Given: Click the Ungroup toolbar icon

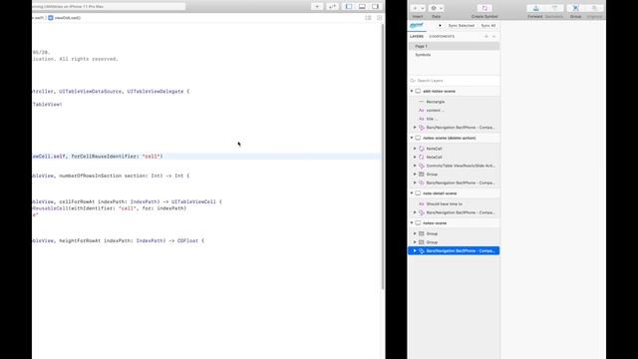Looking at the screenshot, I should 594,8.
